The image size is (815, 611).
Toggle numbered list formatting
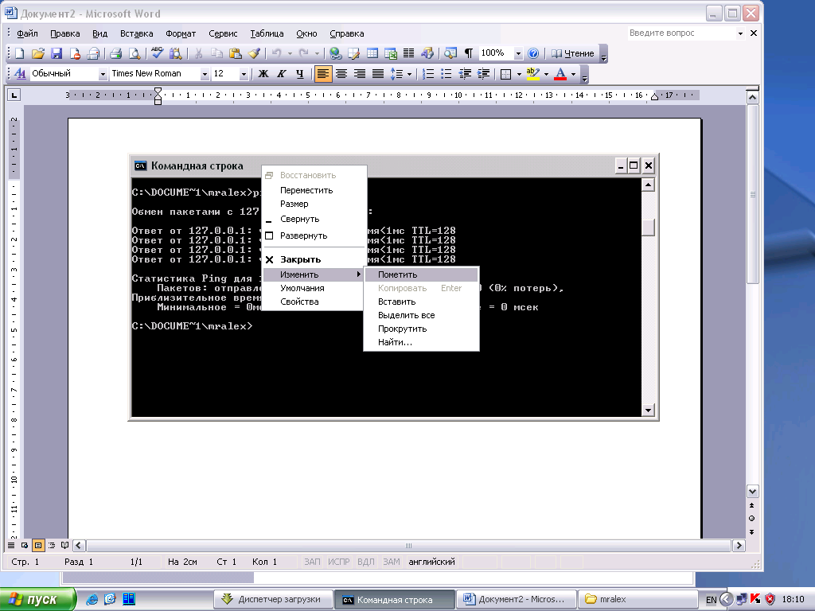pos(428,74)
